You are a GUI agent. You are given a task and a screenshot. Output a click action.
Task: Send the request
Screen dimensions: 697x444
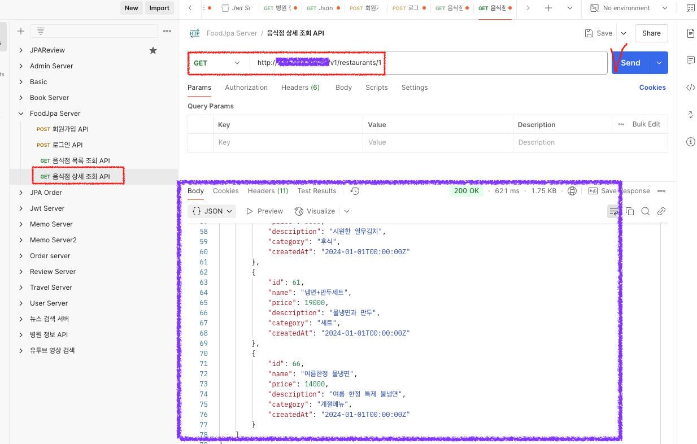coord(630,63)
